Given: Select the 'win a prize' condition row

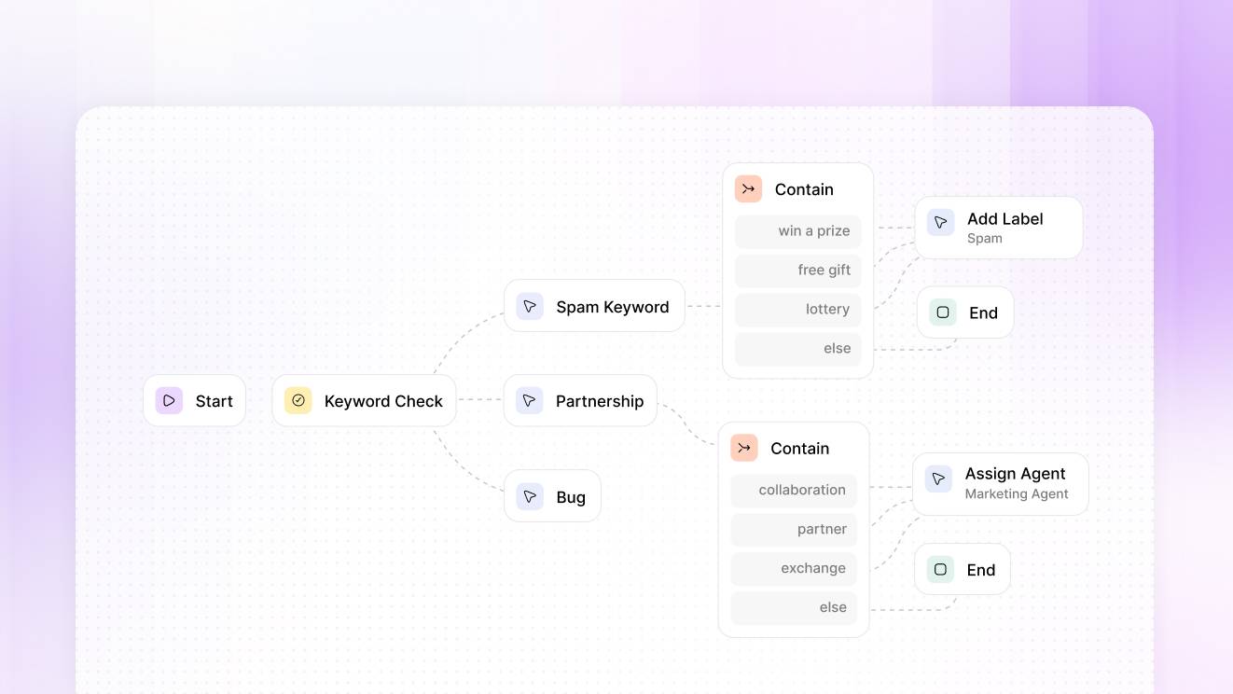Looking at the screenshot, I should (x=797, y=231).
